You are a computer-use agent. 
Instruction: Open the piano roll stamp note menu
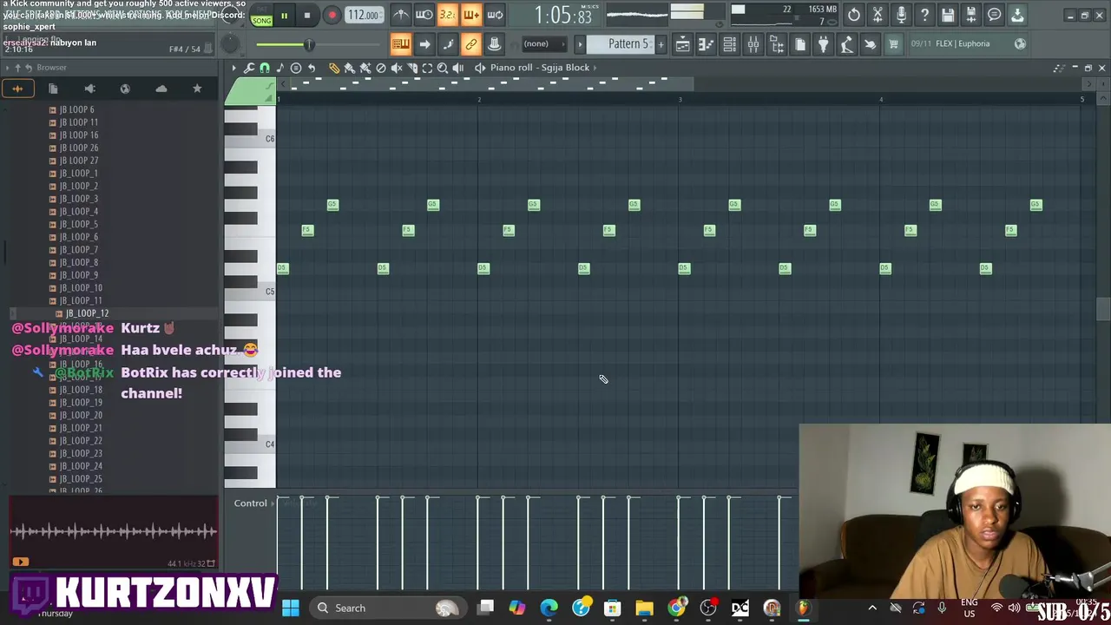(280, 68)
